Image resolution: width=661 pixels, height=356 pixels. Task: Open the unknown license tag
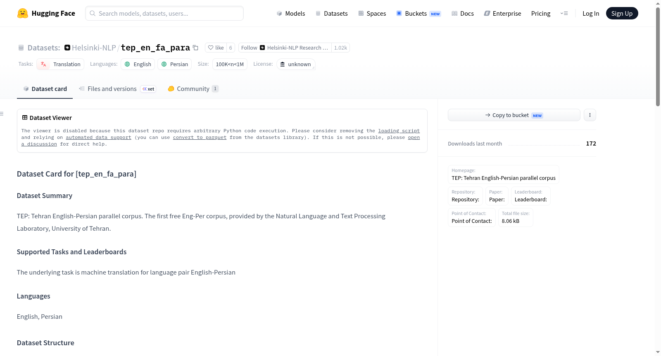pyautogui.click(x=296, y=64)
